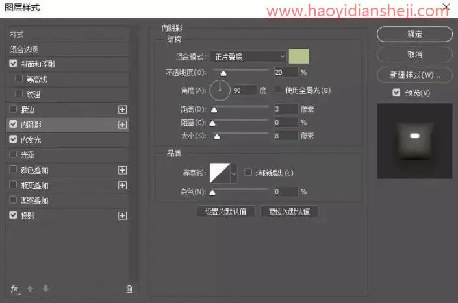Click the 大小 size slider handle

[x=217, y=136]
